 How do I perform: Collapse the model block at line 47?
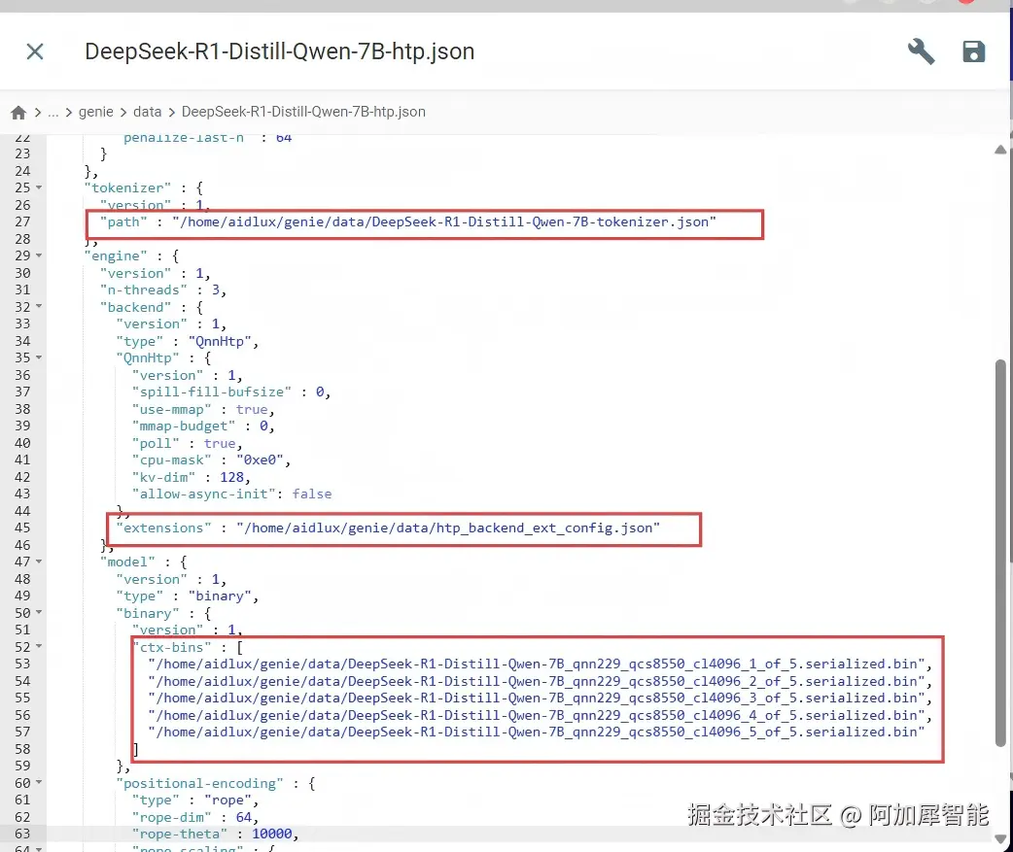(x=39, y=562)
